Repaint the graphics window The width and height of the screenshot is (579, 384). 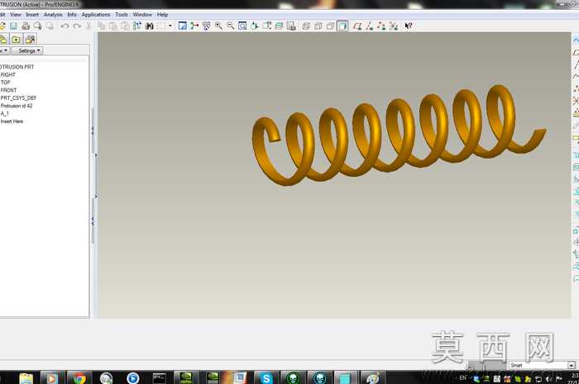pyautogui.click(x=183, y=26)
